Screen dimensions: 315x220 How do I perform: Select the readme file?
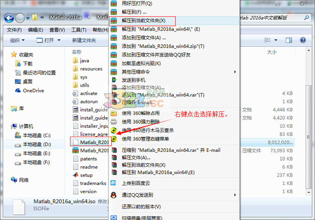(85, 167)
